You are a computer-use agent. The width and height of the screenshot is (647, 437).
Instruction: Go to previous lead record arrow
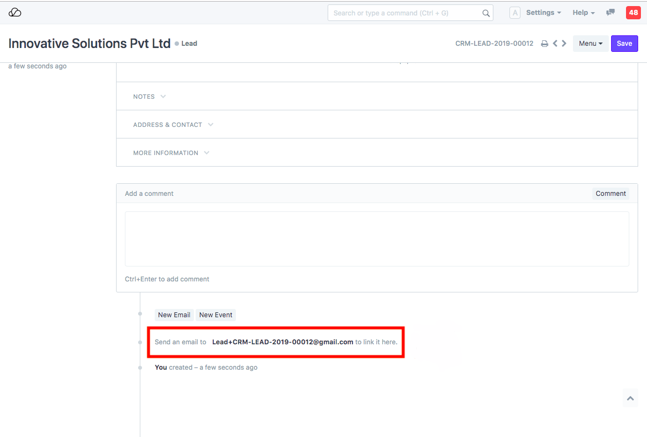555,44
